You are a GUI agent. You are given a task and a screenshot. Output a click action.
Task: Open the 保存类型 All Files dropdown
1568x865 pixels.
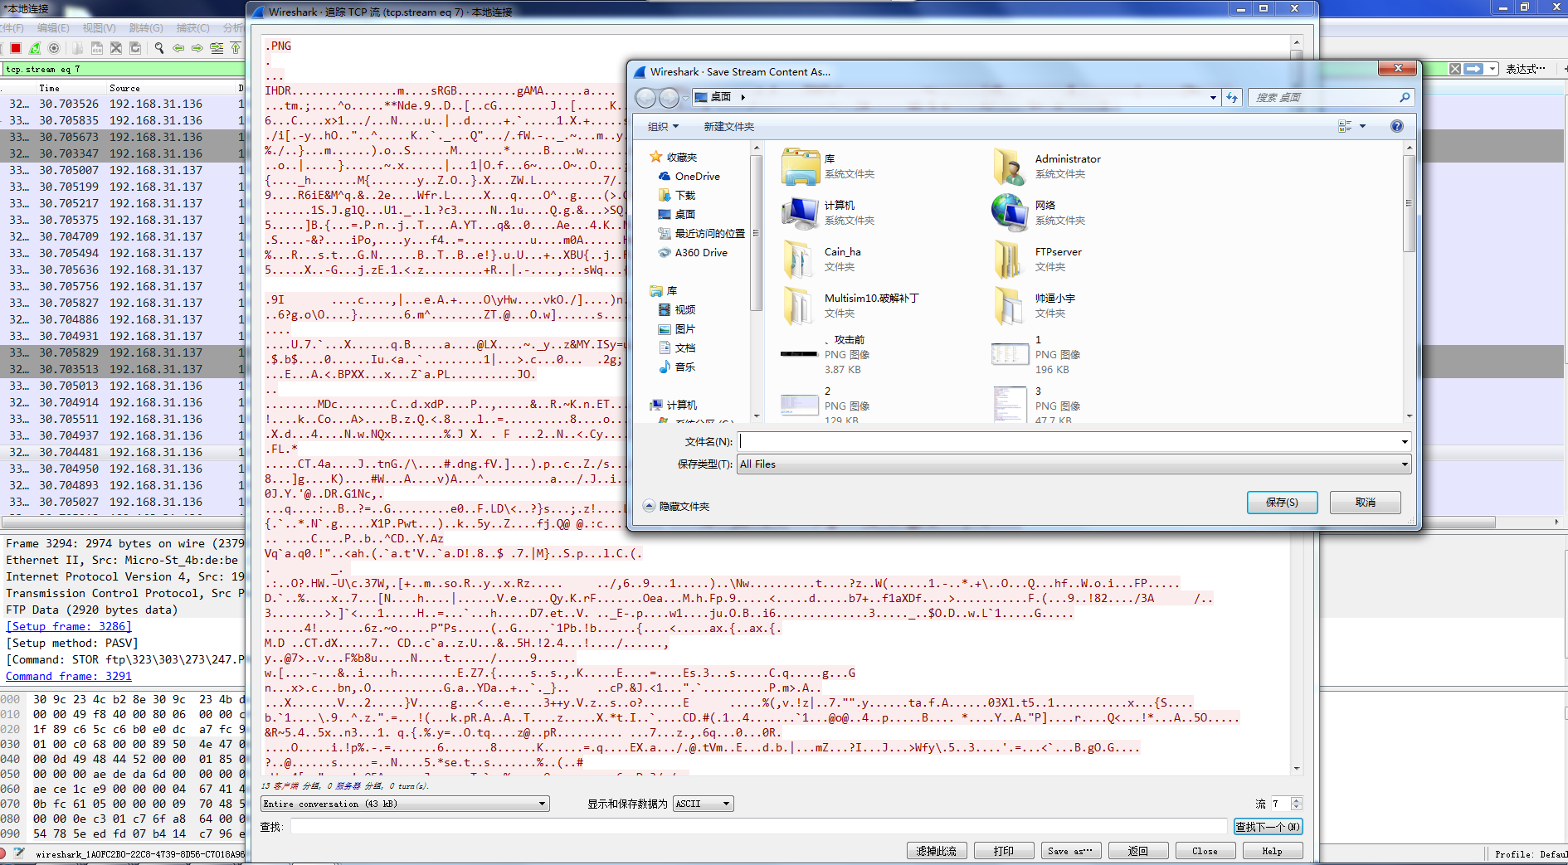click(x=1074, y=464)
